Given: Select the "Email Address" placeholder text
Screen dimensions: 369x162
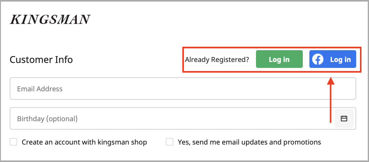Looking at the screenshot, I should click(40, 89).
